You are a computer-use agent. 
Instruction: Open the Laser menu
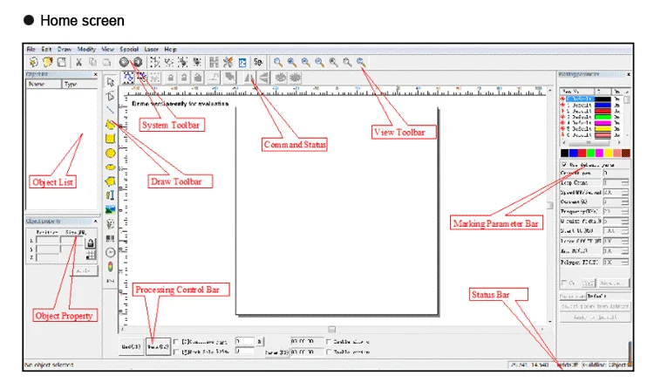click(151, 49)
